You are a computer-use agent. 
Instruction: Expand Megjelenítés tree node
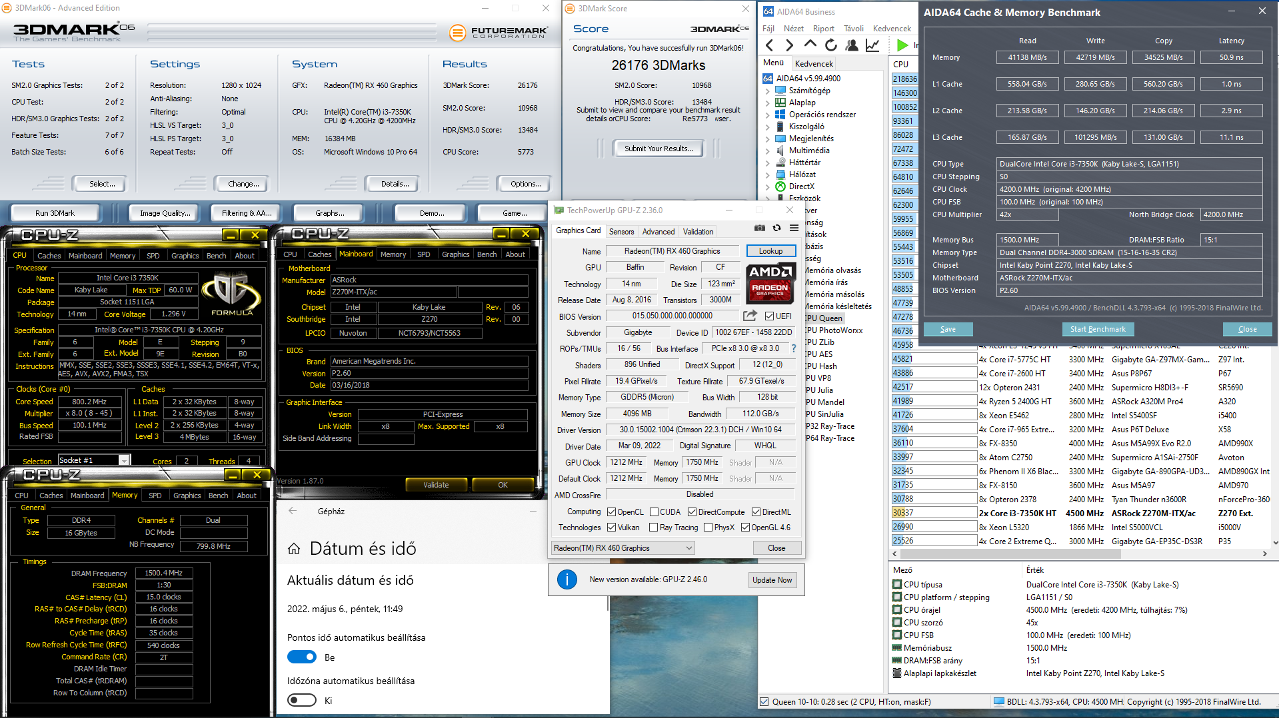(x=767, y=139)
